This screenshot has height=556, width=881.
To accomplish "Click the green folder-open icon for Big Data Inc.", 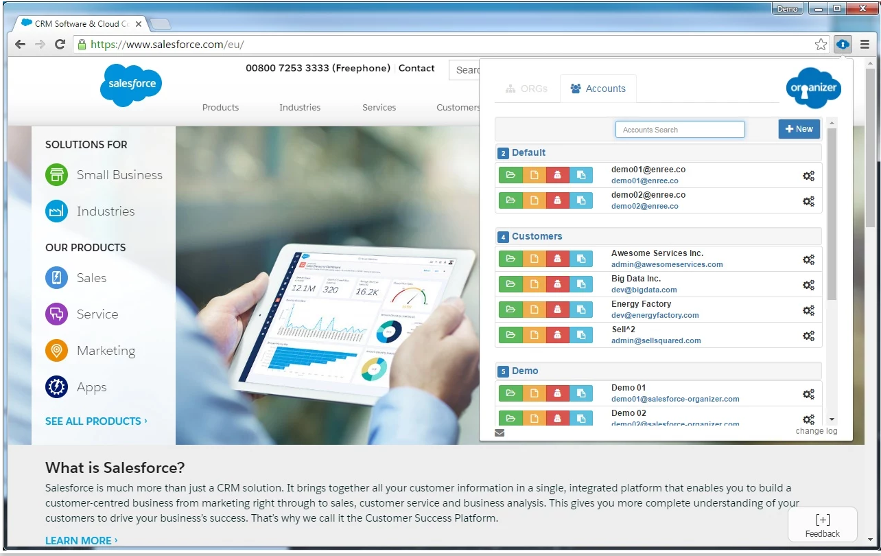I will click(510, 284).
